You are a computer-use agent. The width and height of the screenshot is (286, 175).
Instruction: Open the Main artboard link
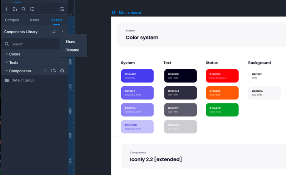click(130, 12)
